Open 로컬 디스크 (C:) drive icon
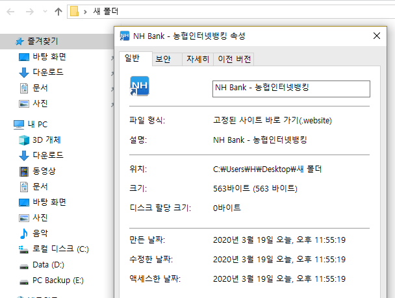The image size is (395, 298). (x=23, y=250)
